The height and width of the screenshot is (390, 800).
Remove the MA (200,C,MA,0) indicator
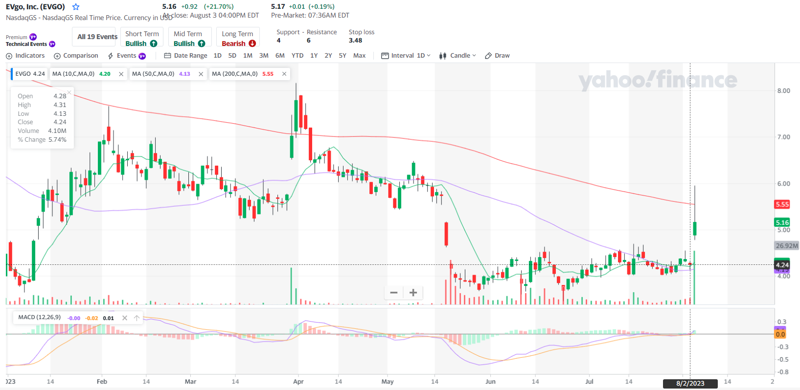(284, 74)
